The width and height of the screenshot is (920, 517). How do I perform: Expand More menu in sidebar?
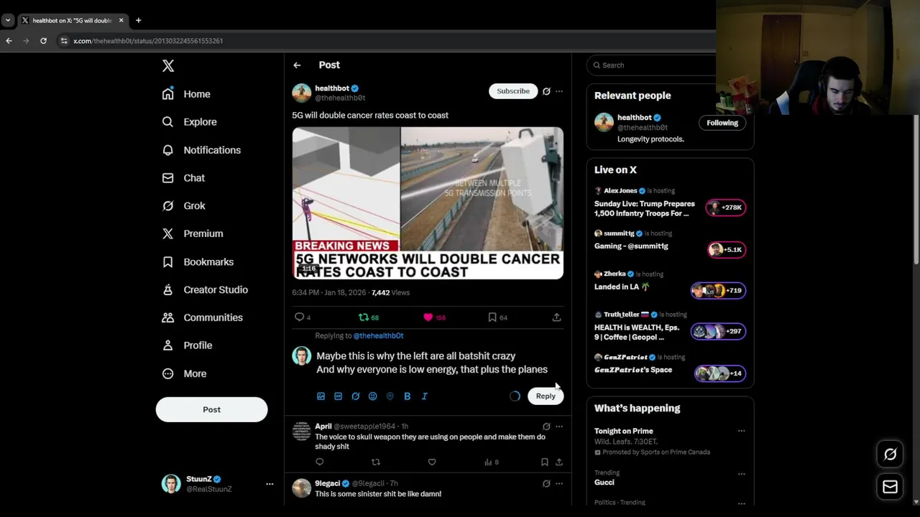pyautogui.click(x=184, y=373)
